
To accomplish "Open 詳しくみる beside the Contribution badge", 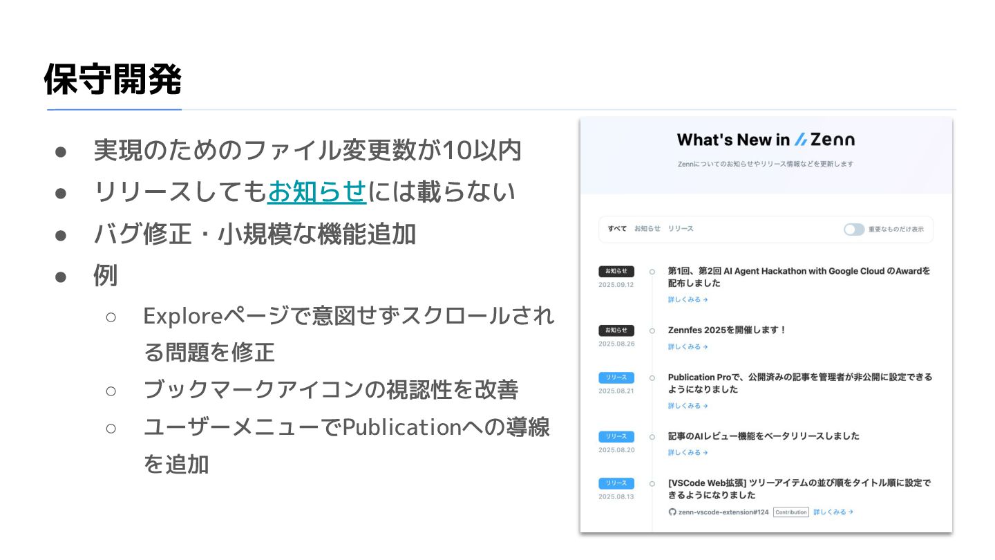I will click(x=833, y=512).
